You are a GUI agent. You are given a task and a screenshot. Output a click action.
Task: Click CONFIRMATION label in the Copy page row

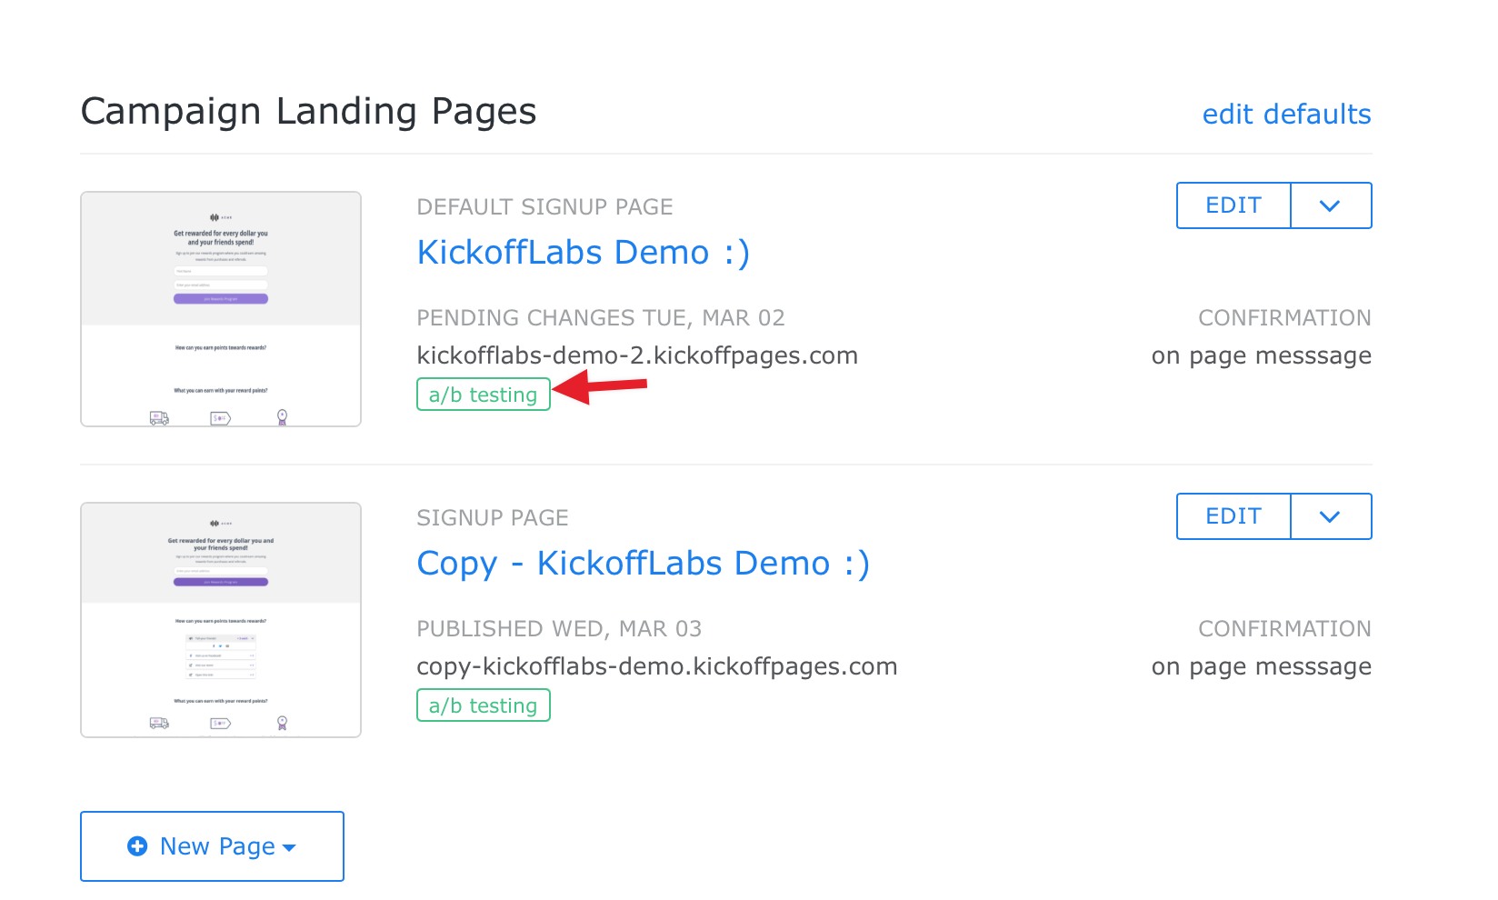click(x=1284, y=629)
